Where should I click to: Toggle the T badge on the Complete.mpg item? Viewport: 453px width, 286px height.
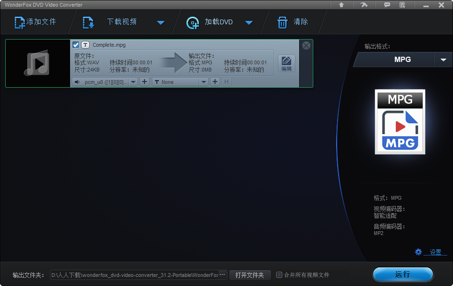click(x=86, y=45)
